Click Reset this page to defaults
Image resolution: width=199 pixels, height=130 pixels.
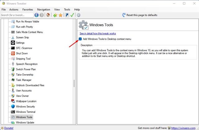click(x=140, y=15)
